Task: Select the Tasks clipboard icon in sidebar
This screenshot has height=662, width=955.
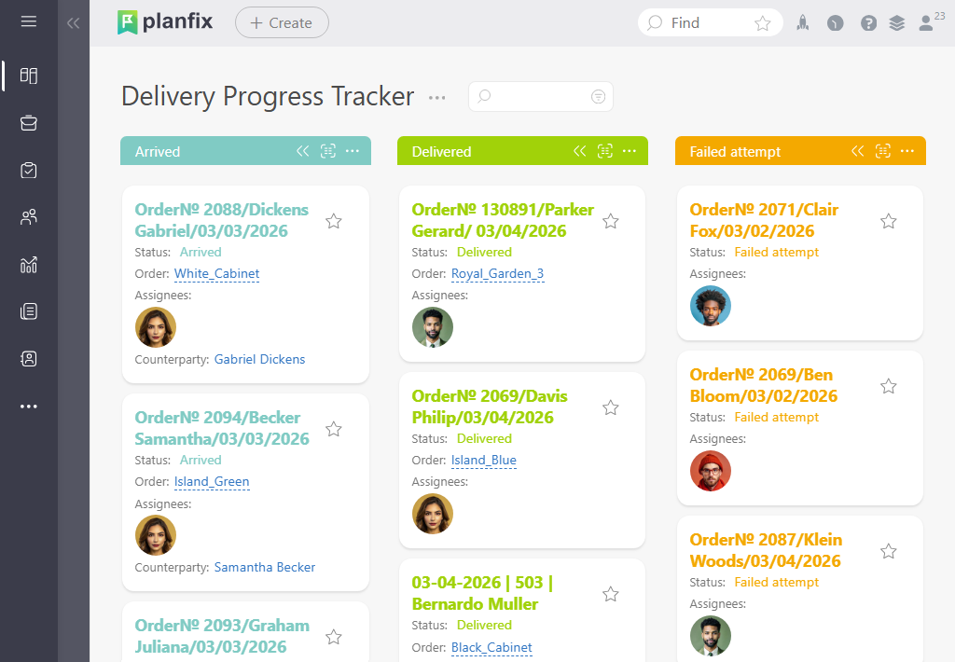Action: click(29, 170)
